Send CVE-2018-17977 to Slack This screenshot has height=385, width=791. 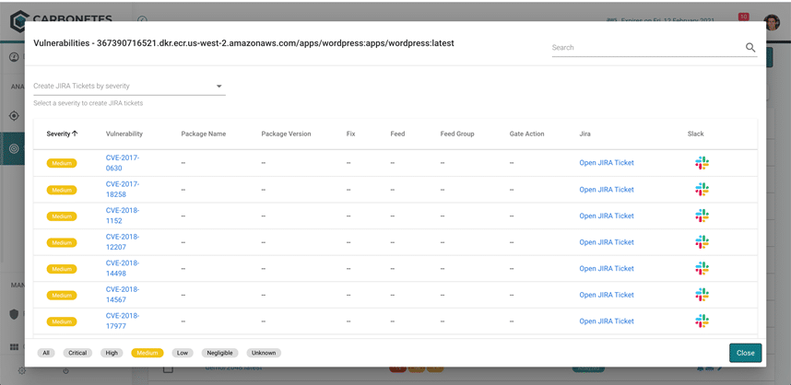point(702,321)
